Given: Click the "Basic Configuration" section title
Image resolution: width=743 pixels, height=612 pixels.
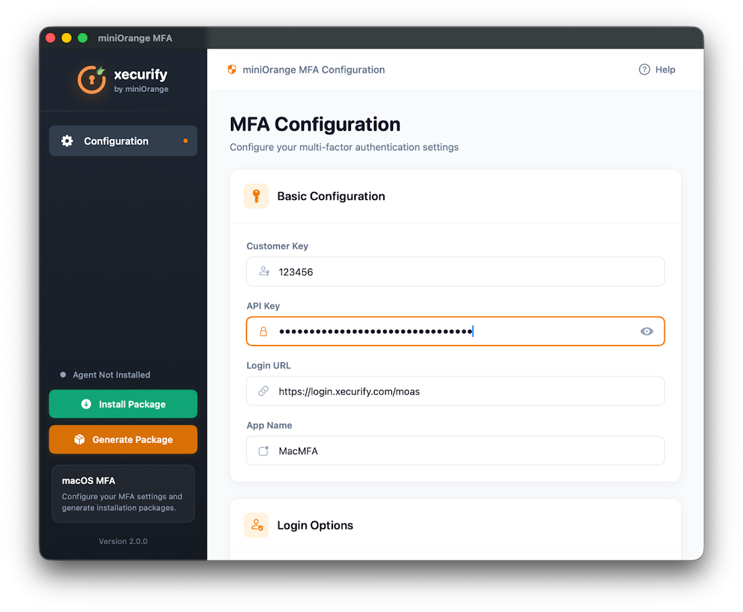Looking at the screenshot, I should tap(331, 196).
